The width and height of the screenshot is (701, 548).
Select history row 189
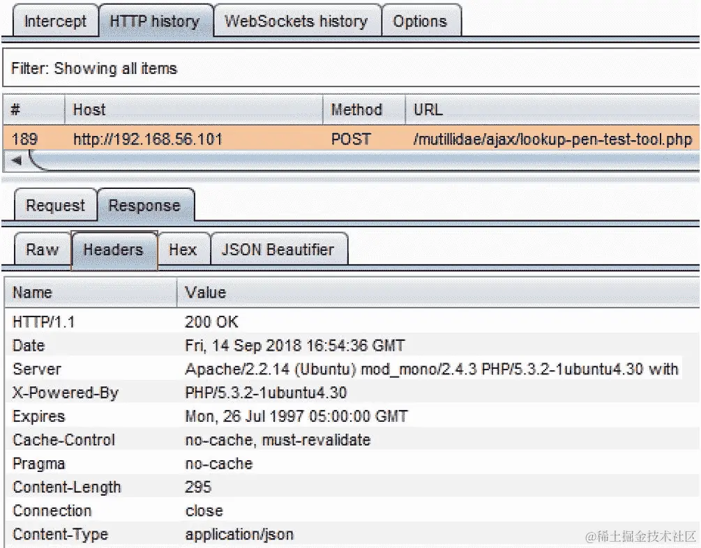[351, 139]
